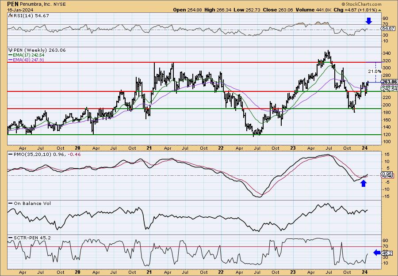Click the 200 price axis label
This screenshot has width=398, height=276.
pyautogui.click(x=387, y=105)
